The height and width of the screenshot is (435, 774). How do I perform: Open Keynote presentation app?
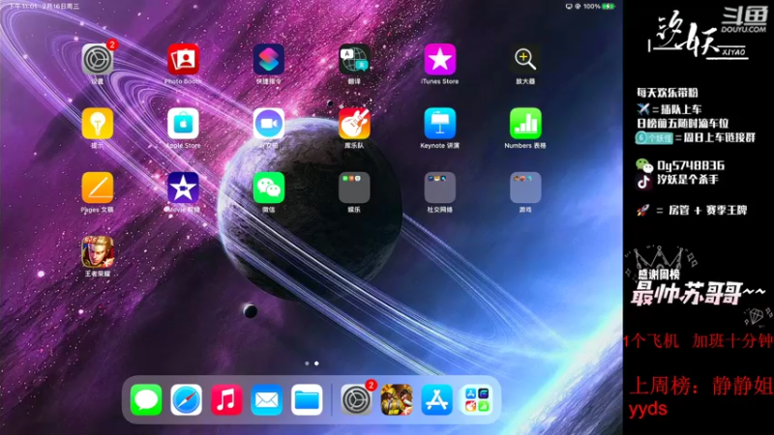coord(440,124)
